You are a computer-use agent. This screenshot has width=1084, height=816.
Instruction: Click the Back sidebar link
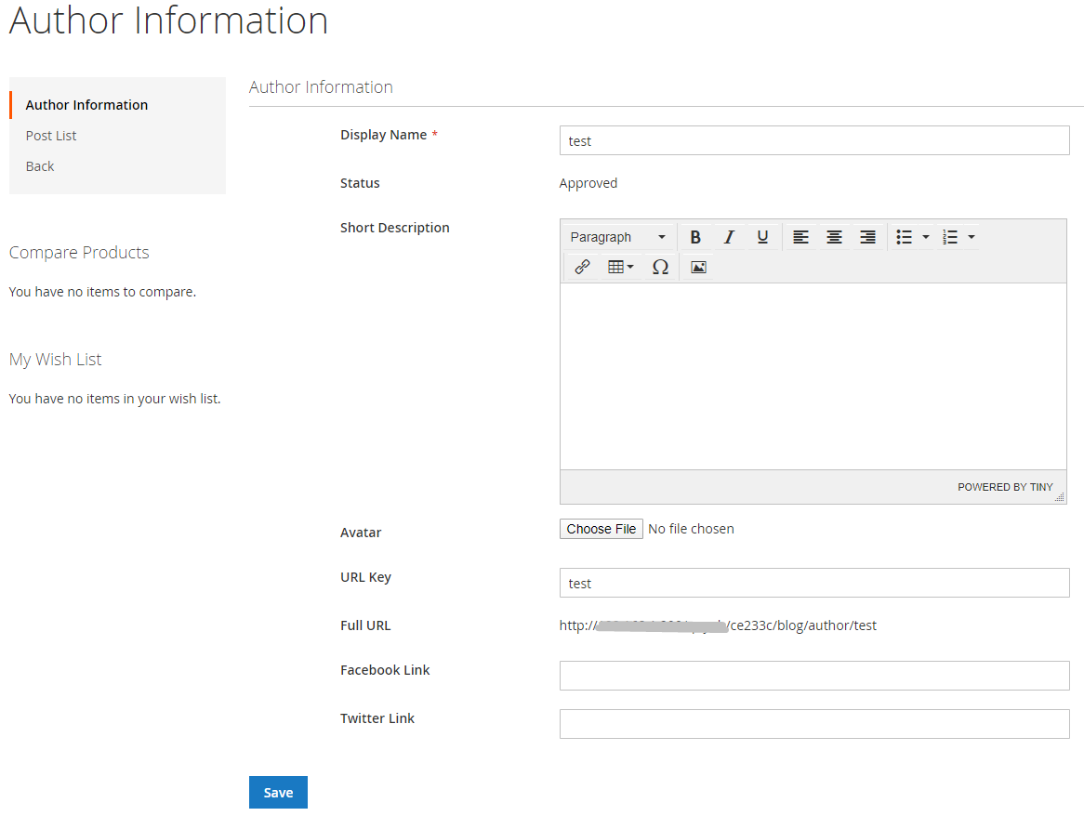tap(40, 166)
